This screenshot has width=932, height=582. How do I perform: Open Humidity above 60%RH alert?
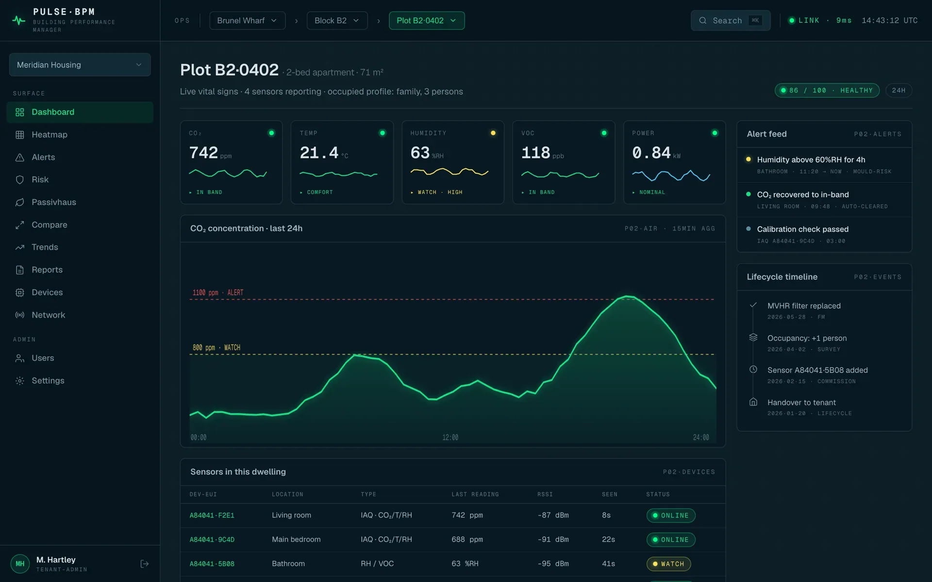pos(824,165)
